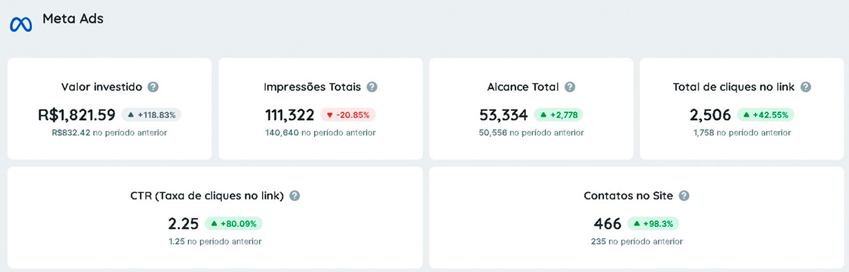The height and width of the screenshot is (272, 849).
Task: Click the green +2,778 badge
Action: (x=558, y=115)
